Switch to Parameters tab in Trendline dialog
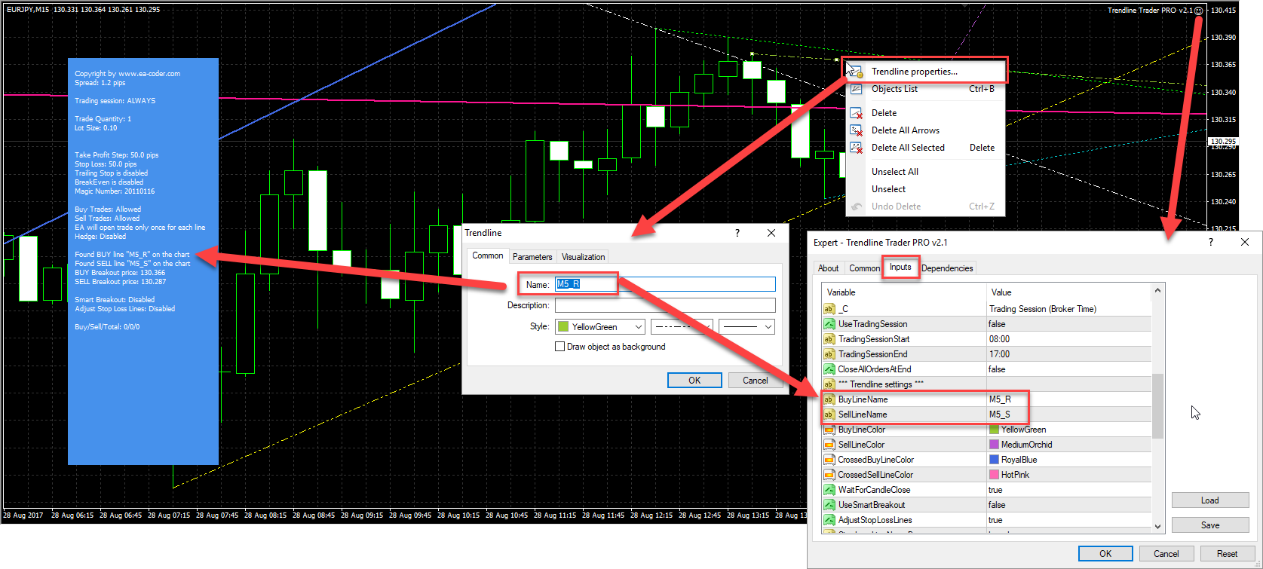The width and height of the screenshot is (1263, 569). tap(532, 257)
